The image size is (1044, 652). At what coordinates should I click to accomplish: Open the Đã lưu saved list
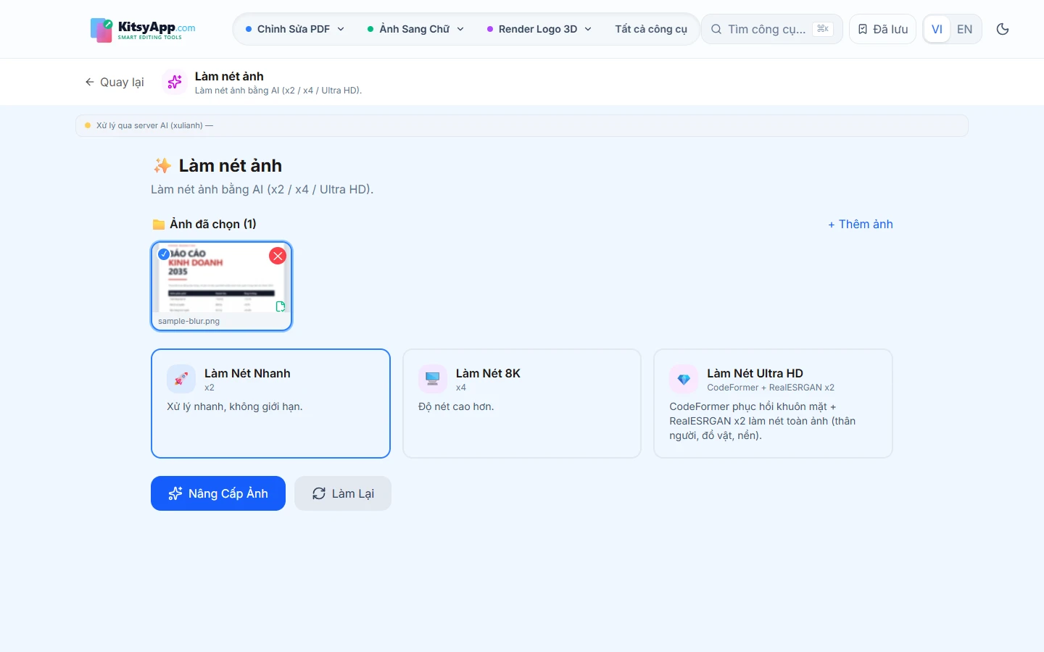tap(882, 29)
